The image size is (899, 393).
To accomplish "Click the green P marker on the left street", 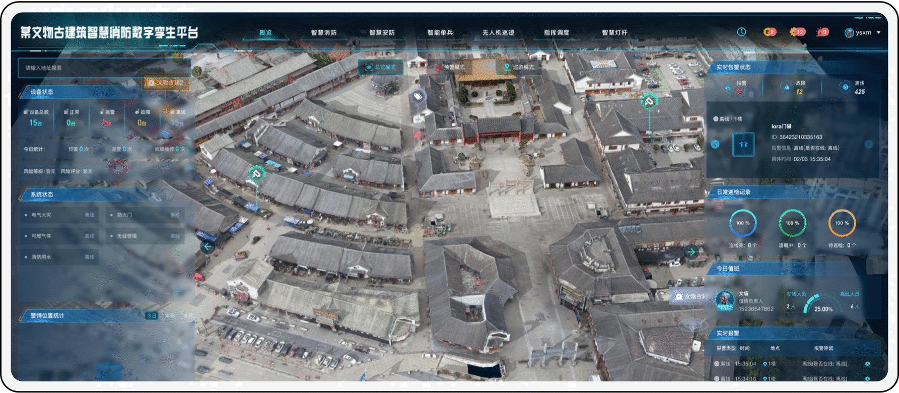I will [256, 174].
